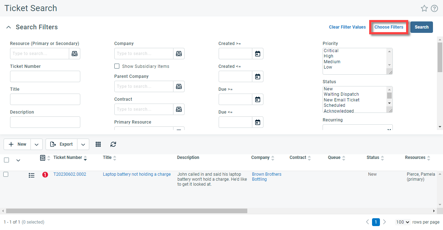
Task: Expand the New button dropdown arrow
Action: click(x=37, y=144)
